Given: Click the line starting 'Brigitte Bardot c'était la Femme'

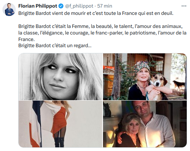Looking at the screenshot, I should [x=100, y=26].
